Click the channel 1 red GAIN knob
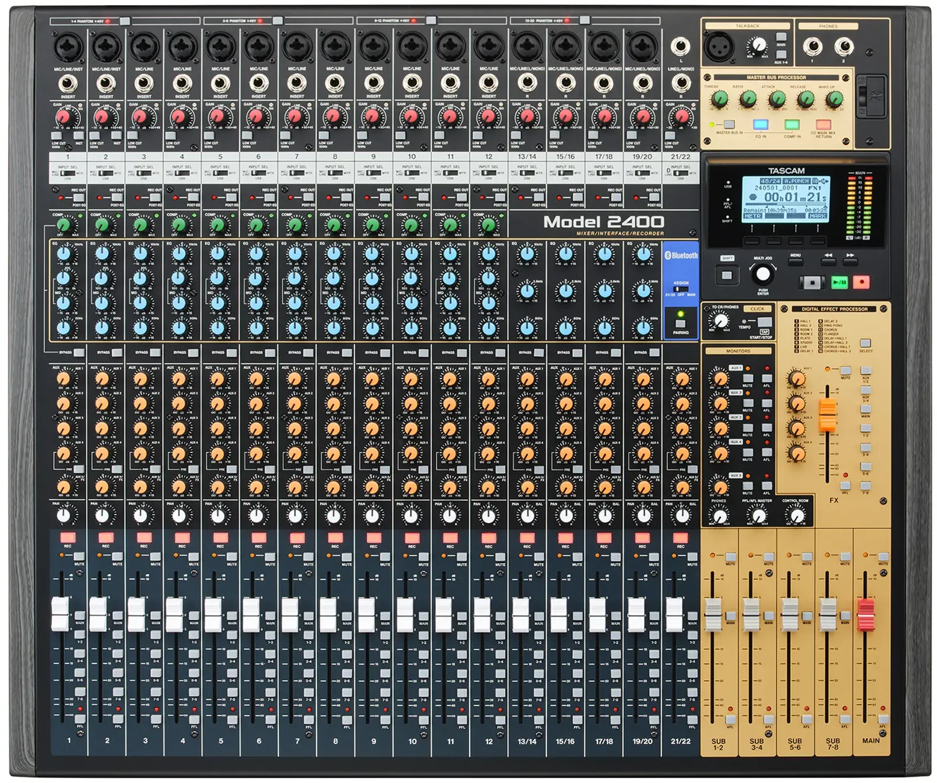The image size is (937, 783). (63, 117)
